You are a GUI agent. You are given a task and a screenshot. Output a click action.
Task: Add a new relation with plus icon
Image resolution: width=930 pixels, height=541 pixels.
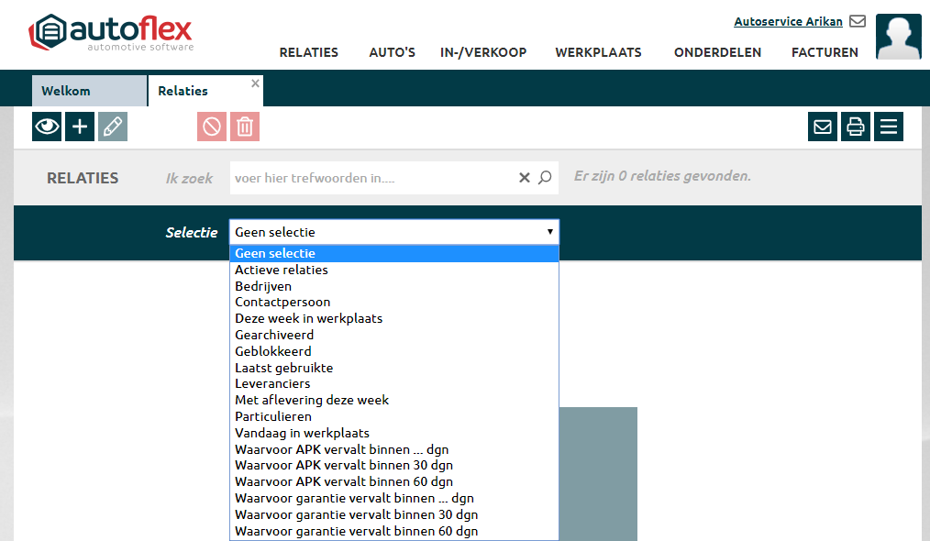(80, 127)
